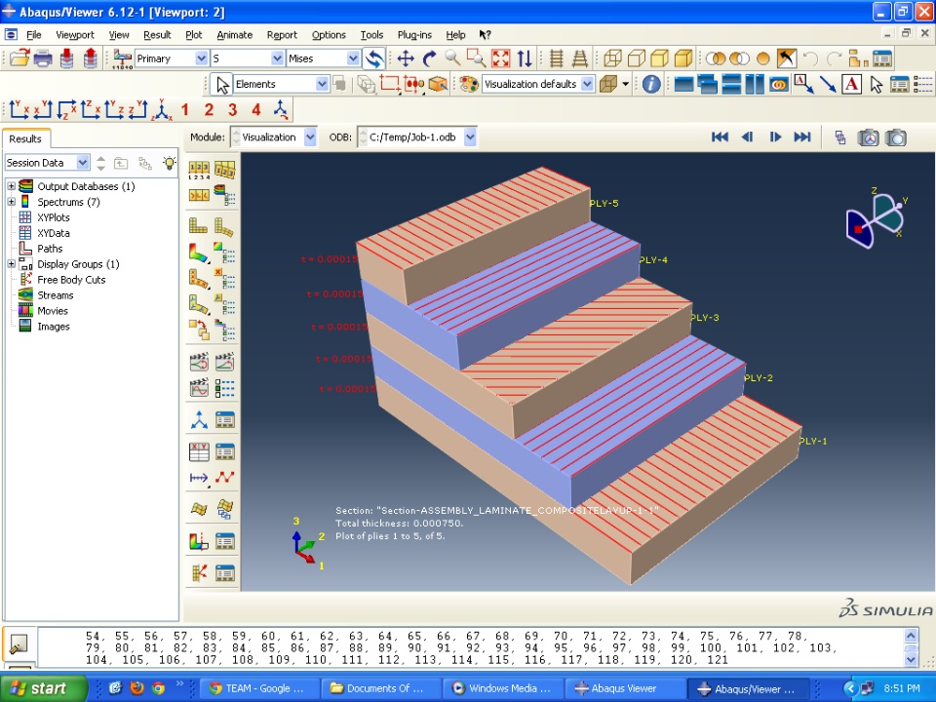Expand the Spectrums (7) node
Image resolution: width=936 pixels, height=702 pixels.
click(12, 202)
